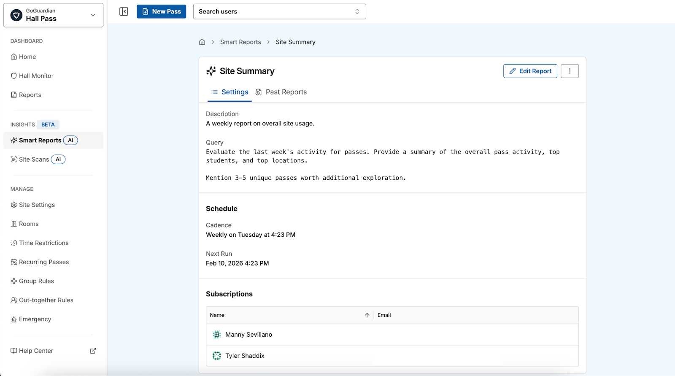Click the AI badge beside Smart Reports
Screen dimensions: 675x376
point(70,140)
